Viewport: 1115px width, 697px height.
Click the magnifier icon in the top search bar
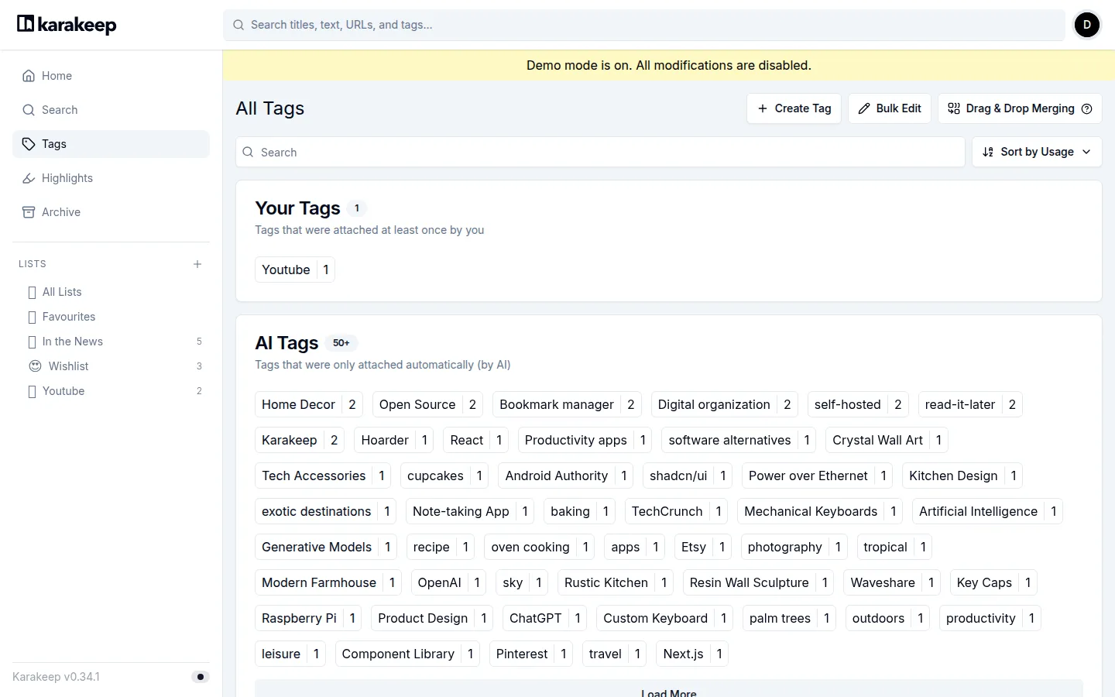click(x=239, y=25)
